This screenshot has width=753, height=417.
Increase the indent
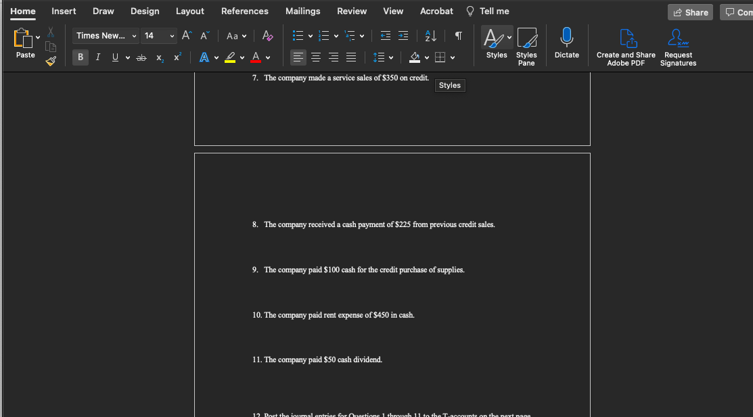403,35
